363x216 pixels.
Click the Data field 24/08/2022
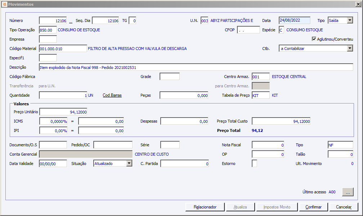295,20
